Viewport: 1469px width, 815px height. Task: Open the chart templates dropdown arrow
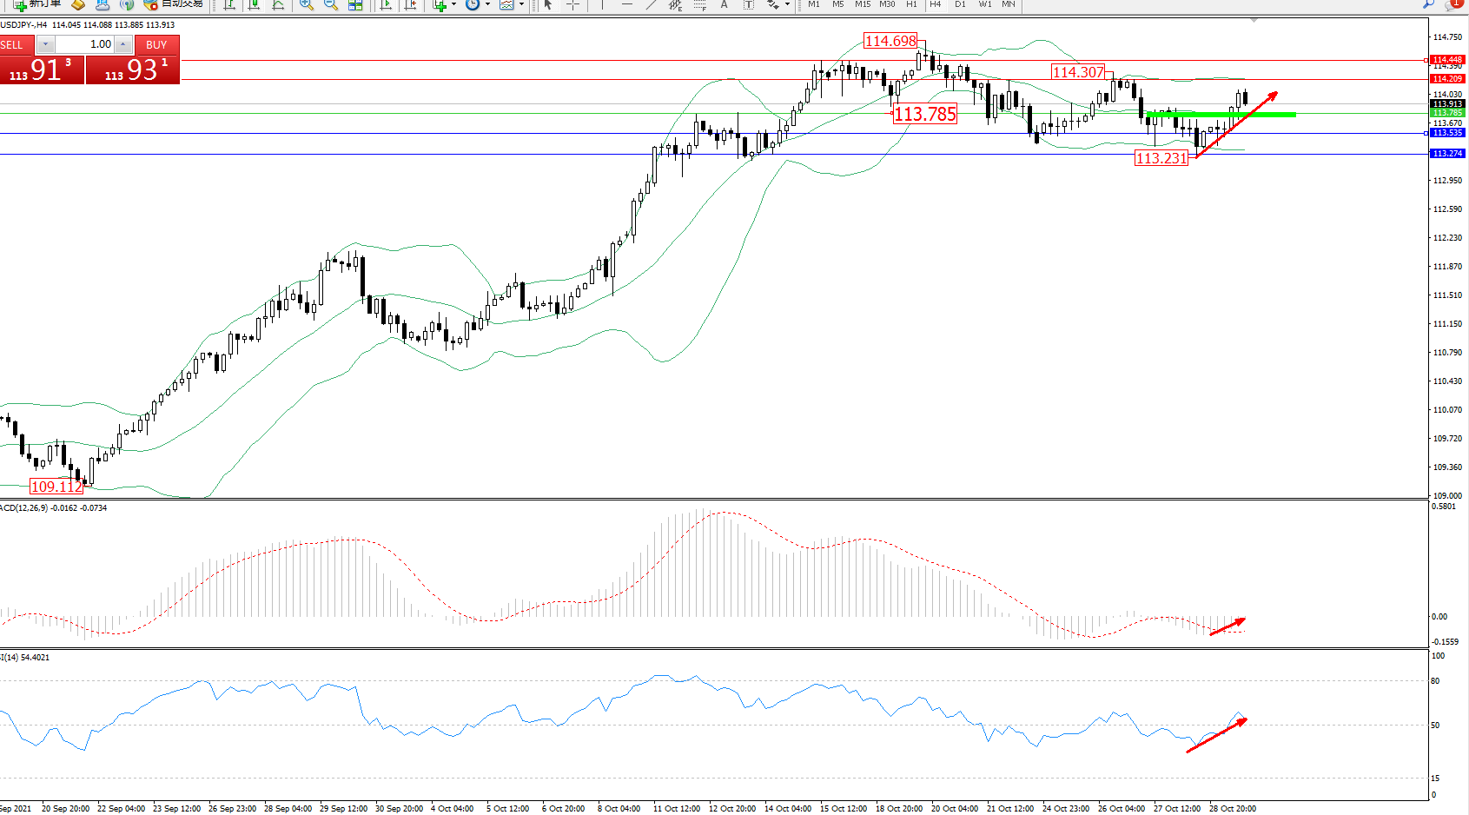point(521,4)
